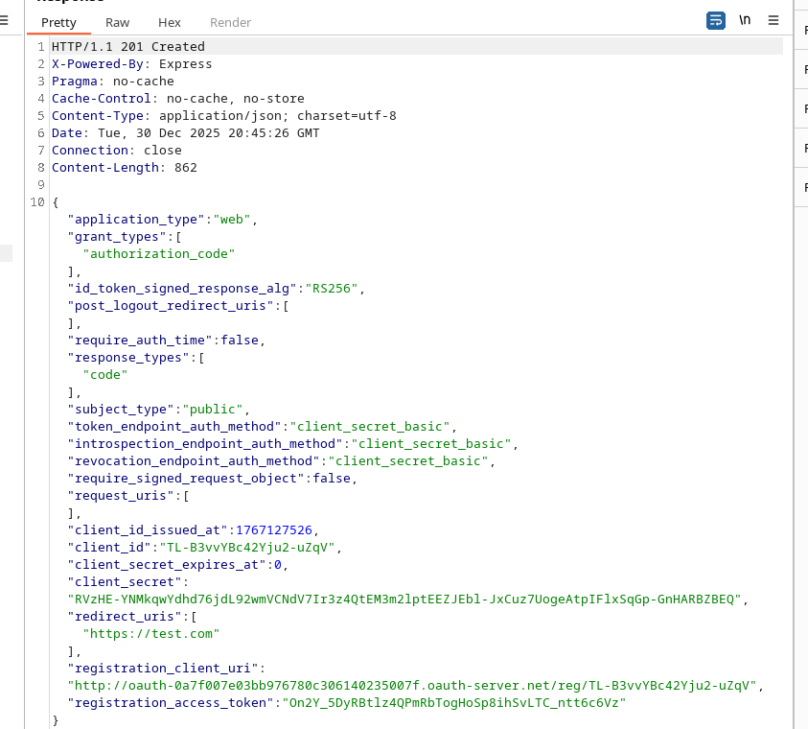This screenshot has width=808, height=729.
Task: Toggle the line wrap icon
Action: coord(716,20)
